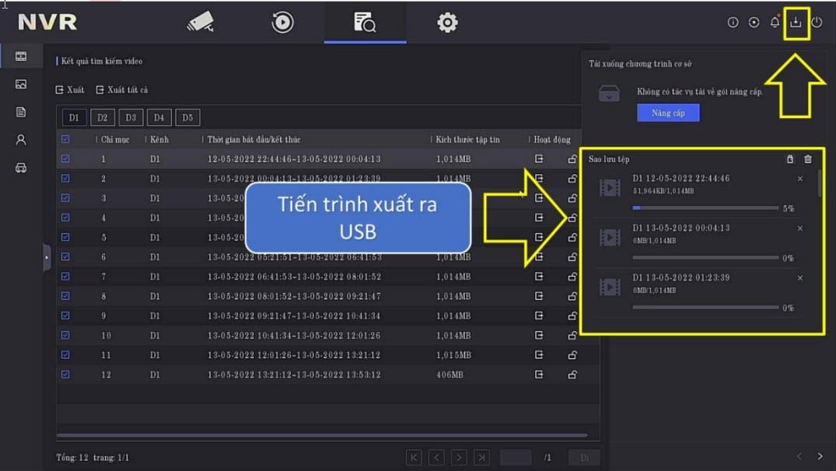
Task: Open the settings gear tab
Action: click(447, 23)
